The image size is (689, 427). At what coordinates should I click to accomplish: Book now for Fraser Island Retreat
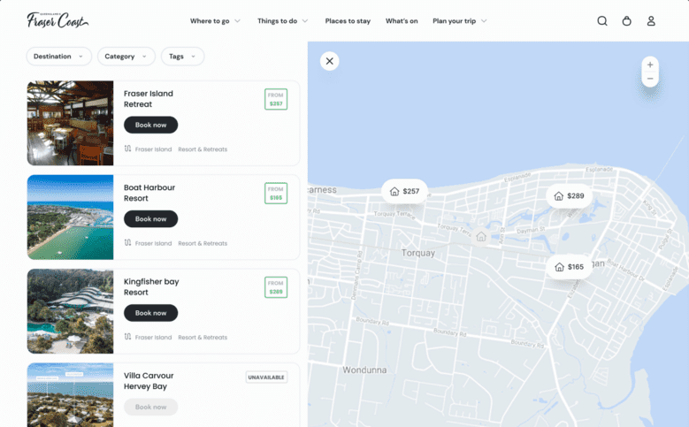[x=150, y=125]
